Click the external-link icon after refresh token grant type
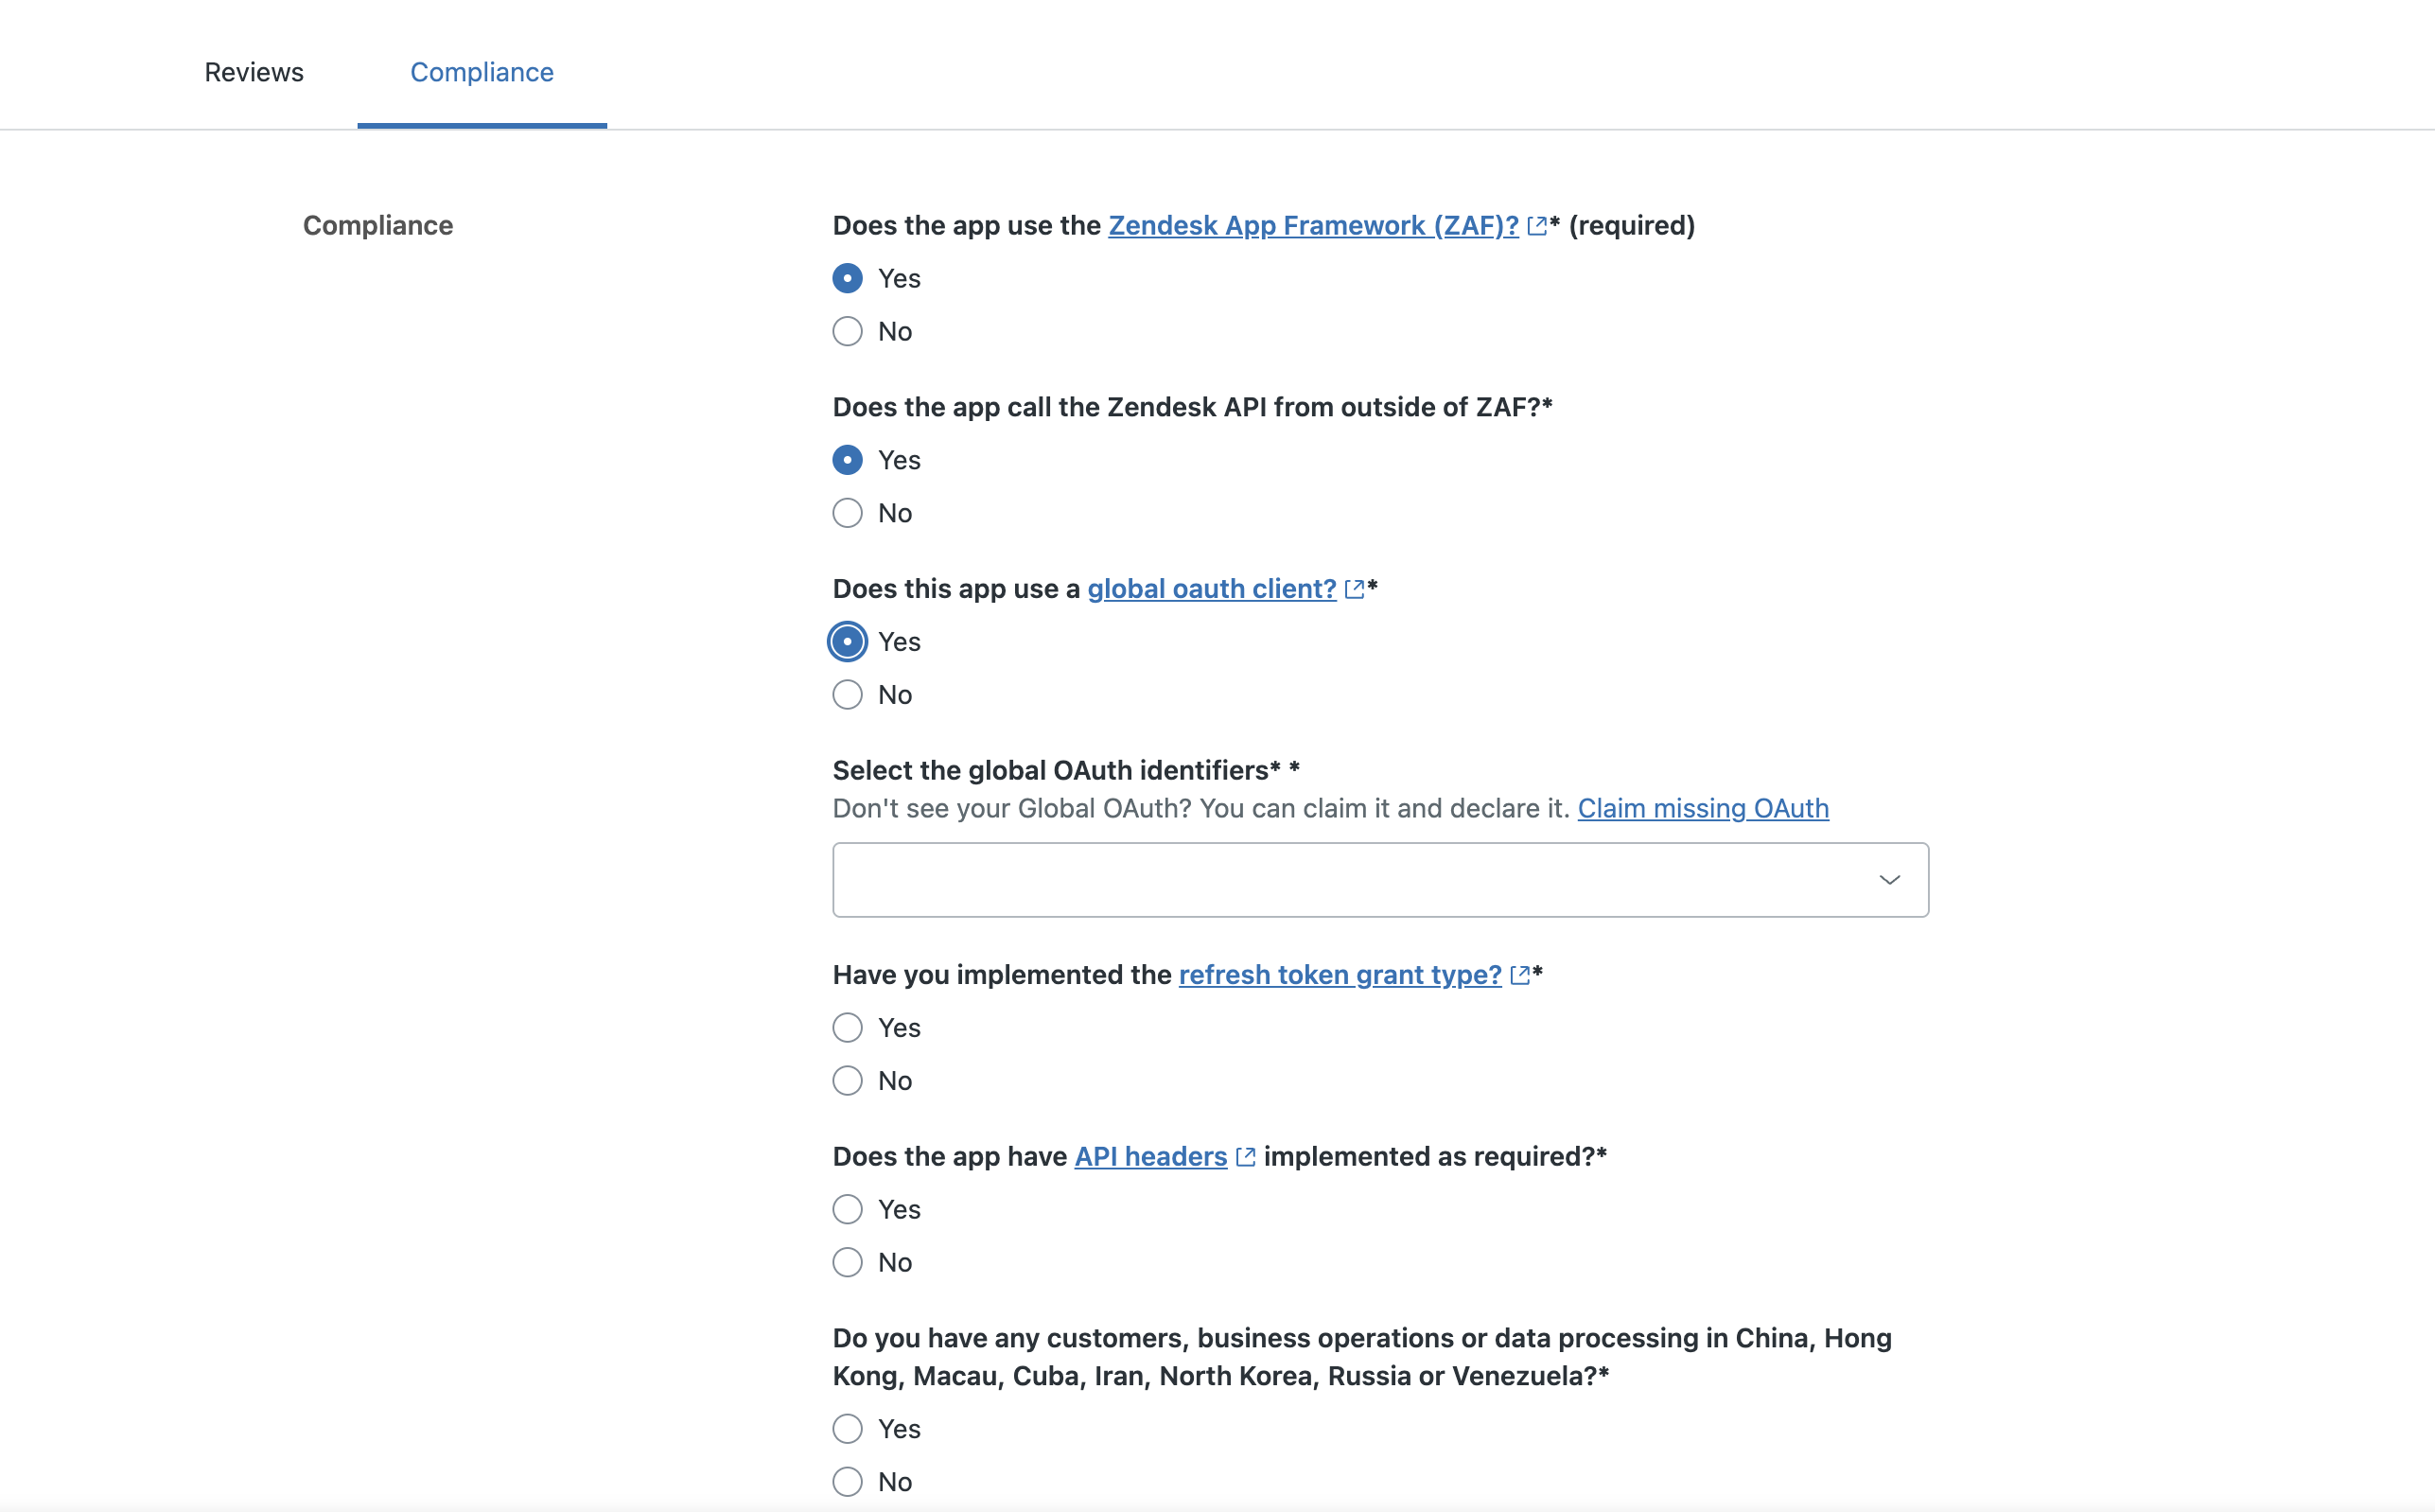The height and width of the screenshot is (1512, 2435). (1520, 975)
